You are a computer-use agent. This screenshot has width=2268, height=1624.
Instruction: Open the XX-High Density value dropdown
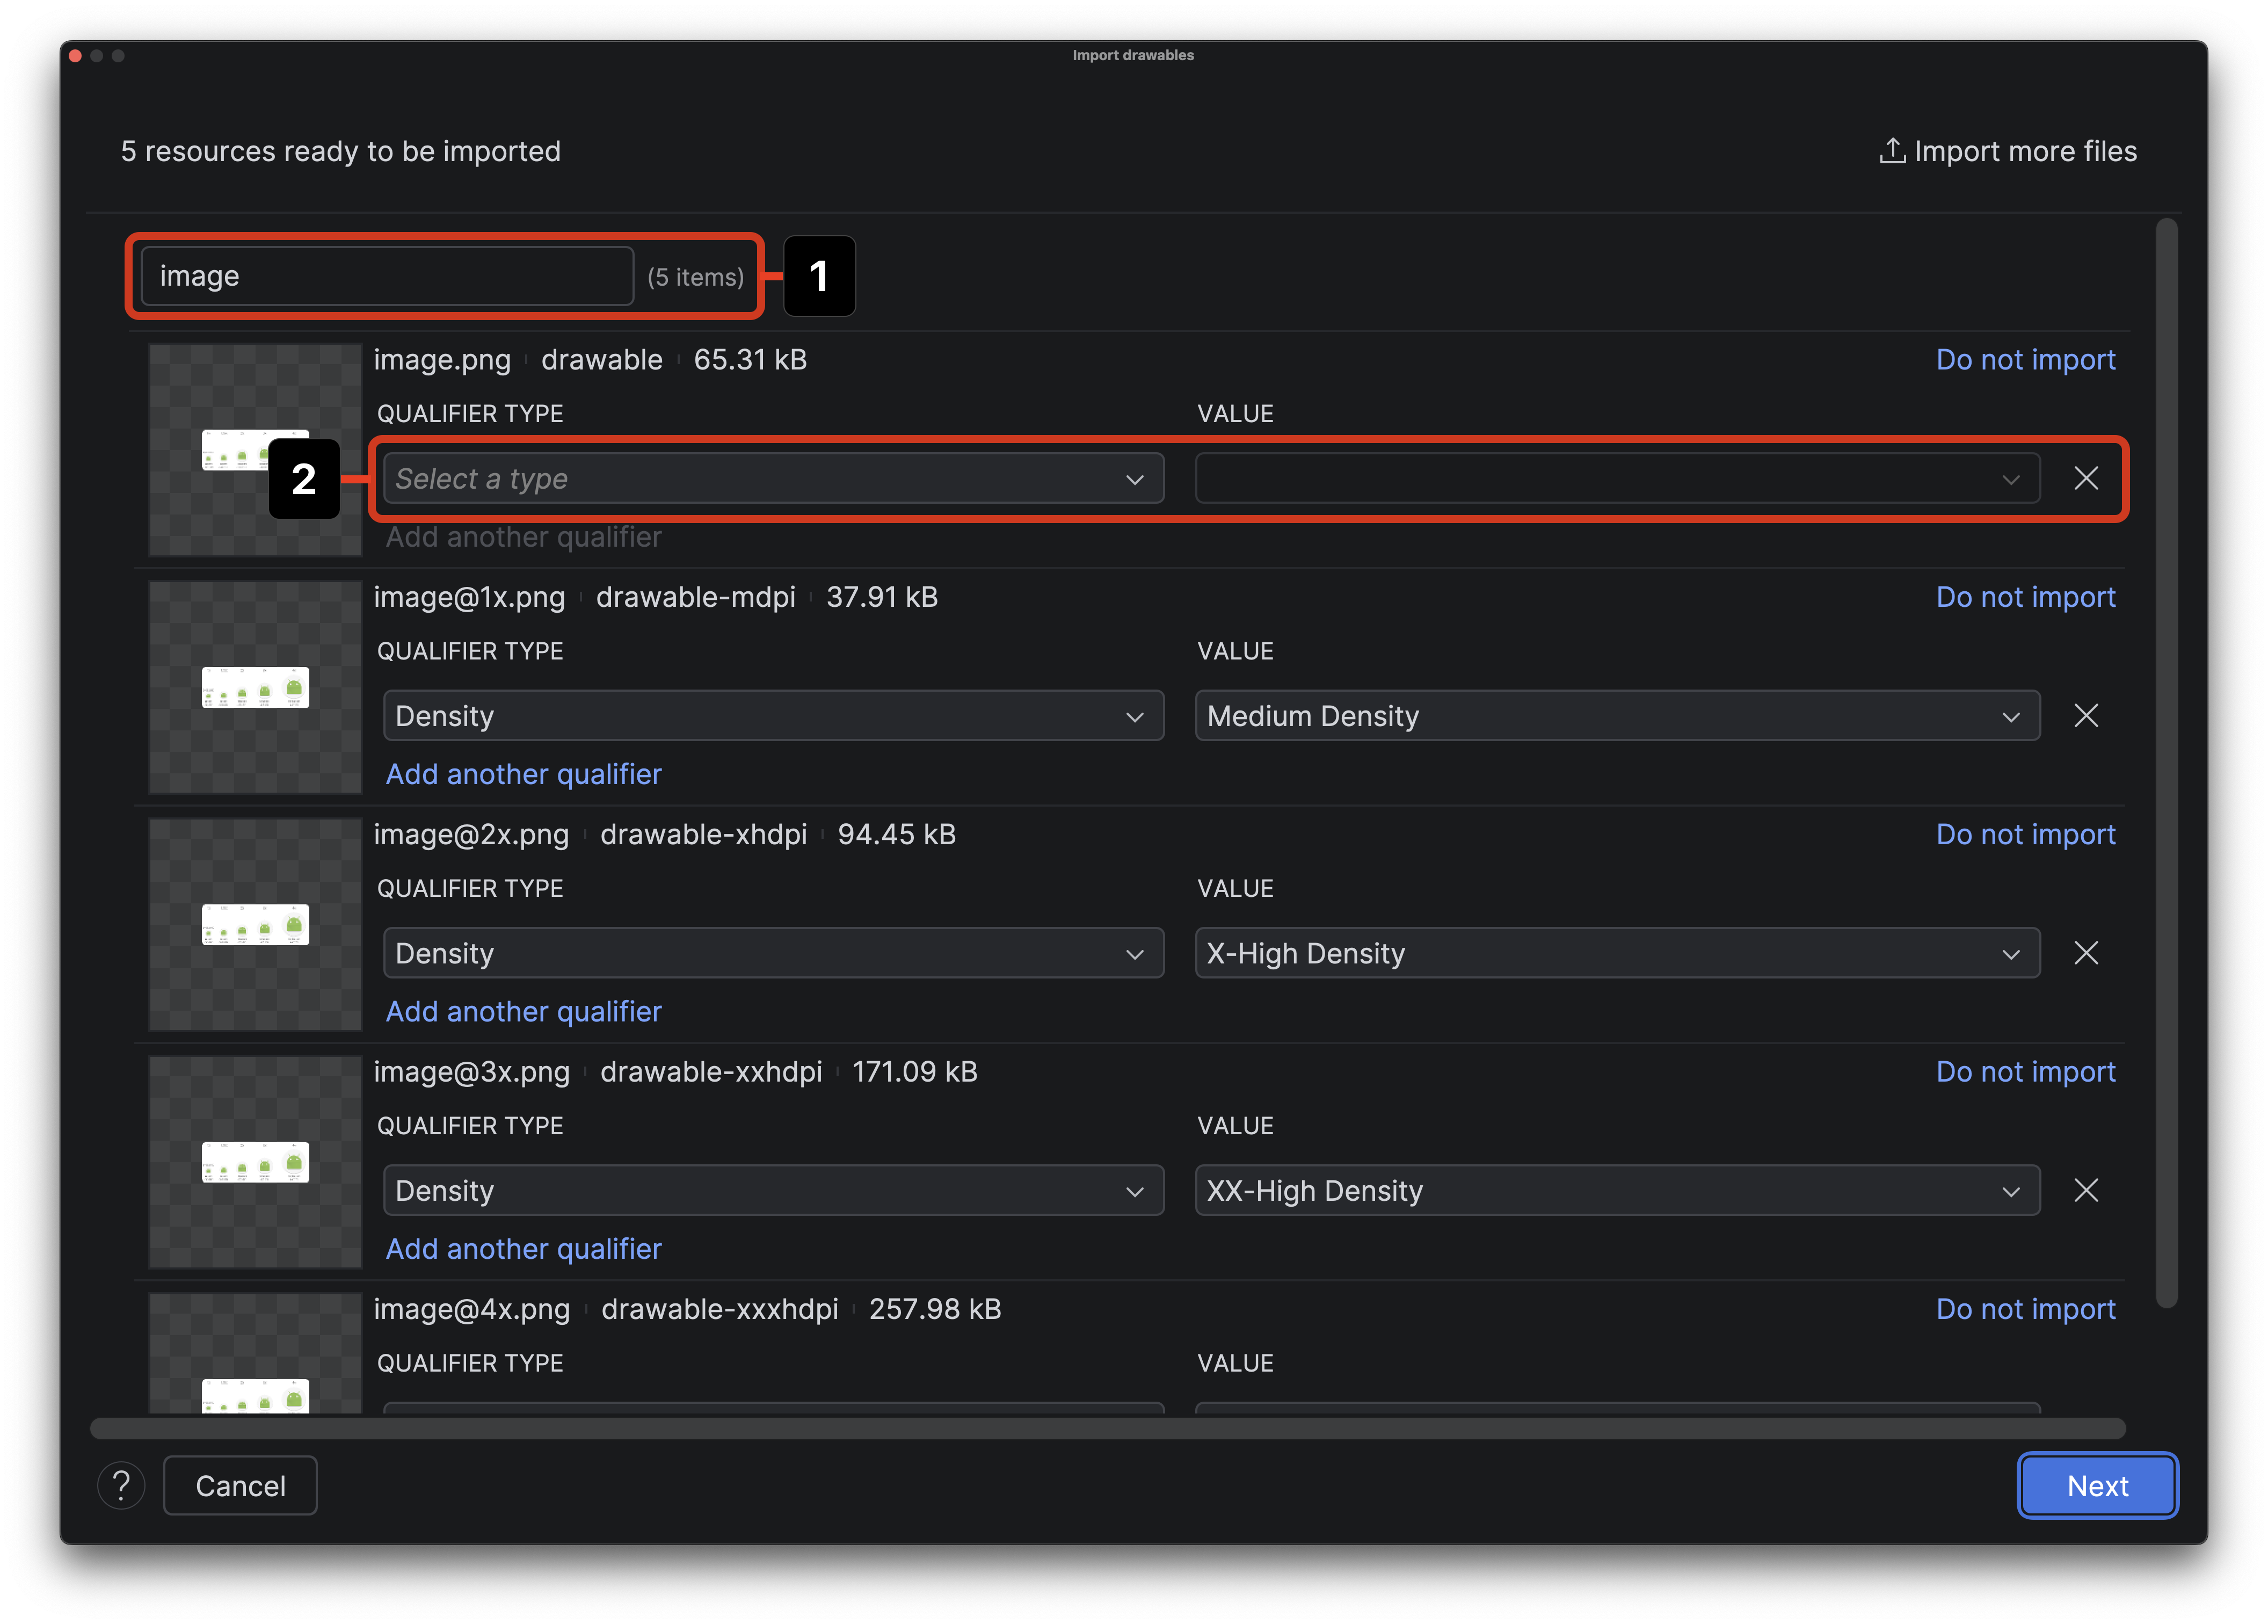pyautogui.click(x=1616, y=1190)
